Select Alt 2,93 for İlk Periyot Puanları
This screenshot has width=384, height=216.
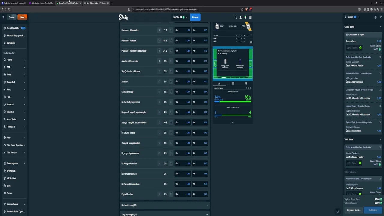tap(200, 163)
